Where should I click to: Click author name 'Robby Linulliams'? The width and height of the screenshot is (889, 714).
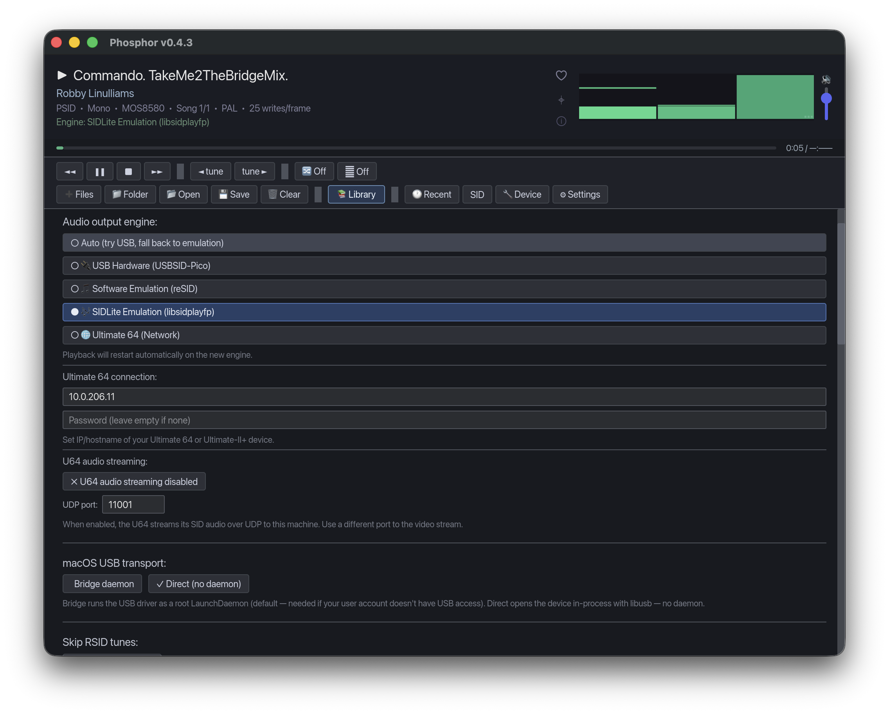click(x=95, y=94)
